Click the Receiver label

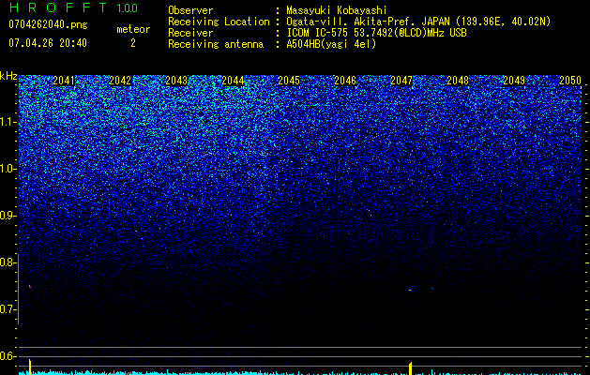(190, 33)
